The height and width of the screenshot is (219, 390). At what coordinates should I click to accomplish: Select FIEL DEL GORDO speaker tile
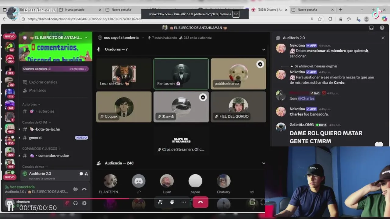(238, 107)
